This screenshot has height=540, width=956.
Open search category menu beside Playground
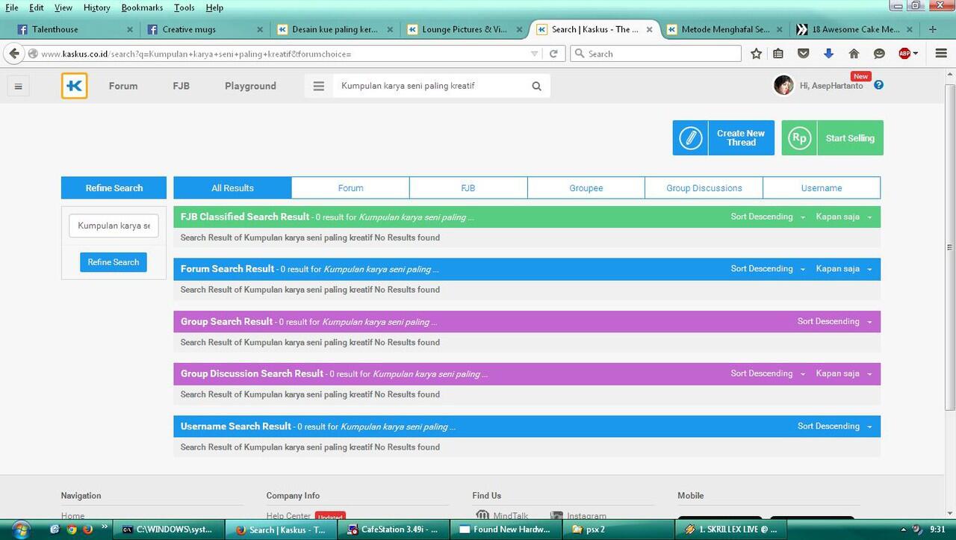pos(319,86)
